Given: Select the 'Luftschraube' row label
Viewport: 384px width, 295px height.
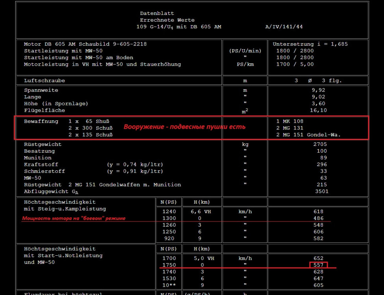Looking at the screenshot, I should pos(44,81).
